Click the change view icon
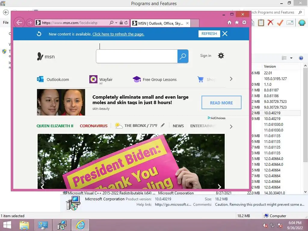The width and height of the screenshot is (308, 231). (284, 58)
